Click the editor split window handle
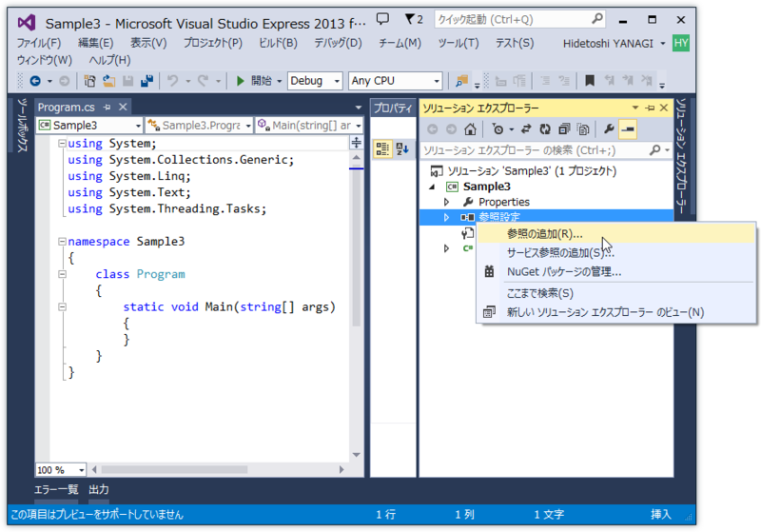 pos(356,142)
